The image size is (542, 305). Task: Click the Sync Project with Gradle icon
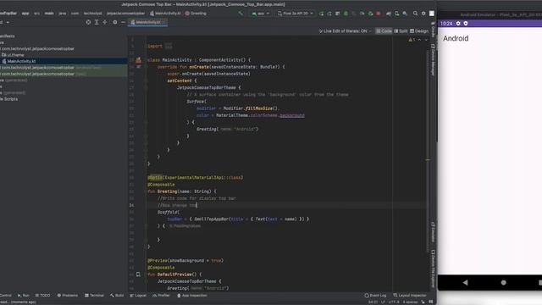click(388, 14)
